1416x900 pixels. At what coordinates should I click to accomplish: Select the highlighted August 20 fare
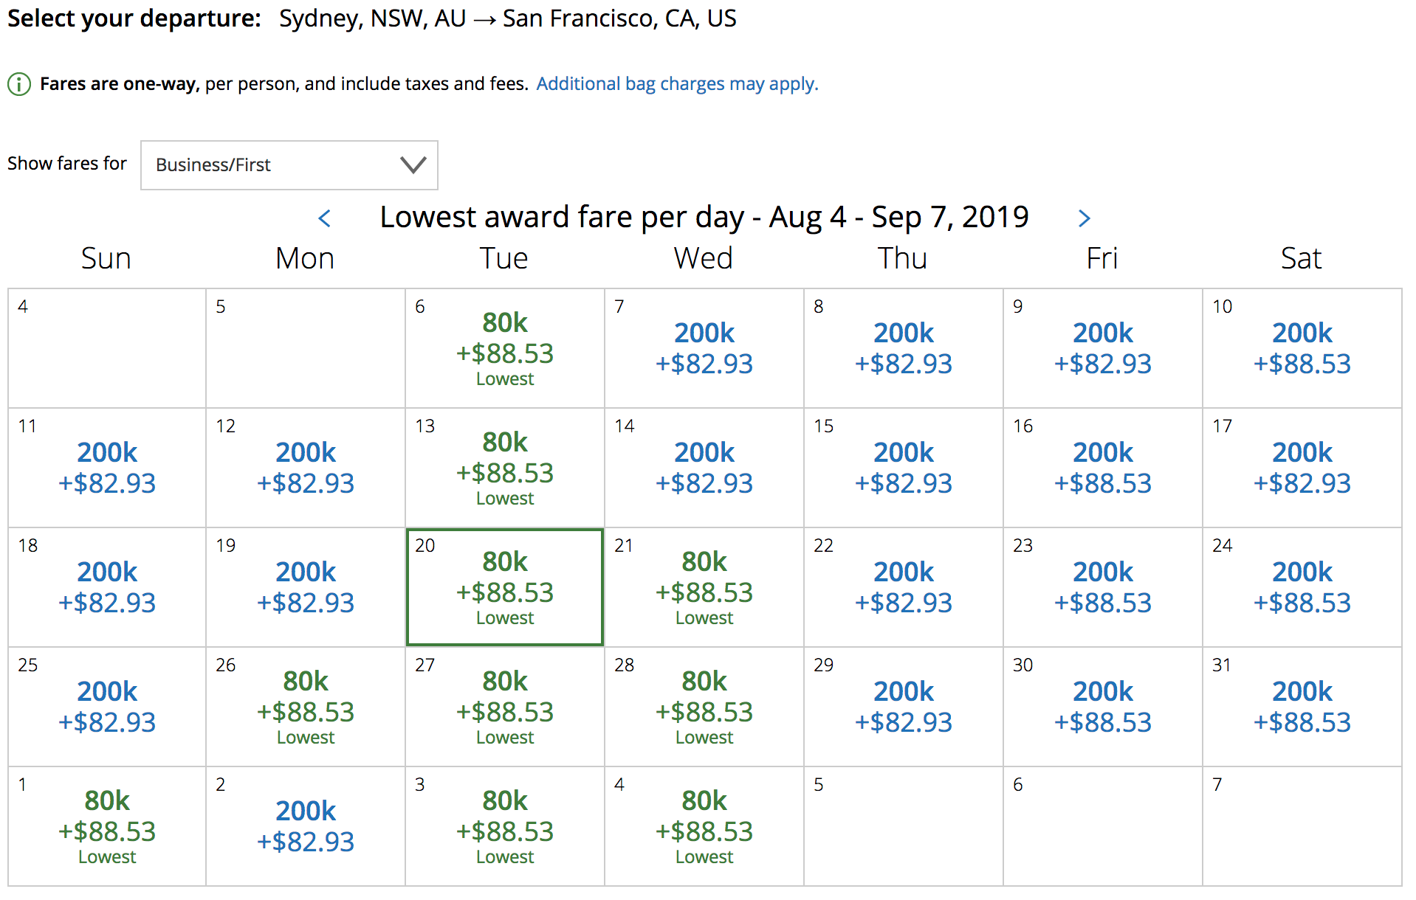pos(505,587)
